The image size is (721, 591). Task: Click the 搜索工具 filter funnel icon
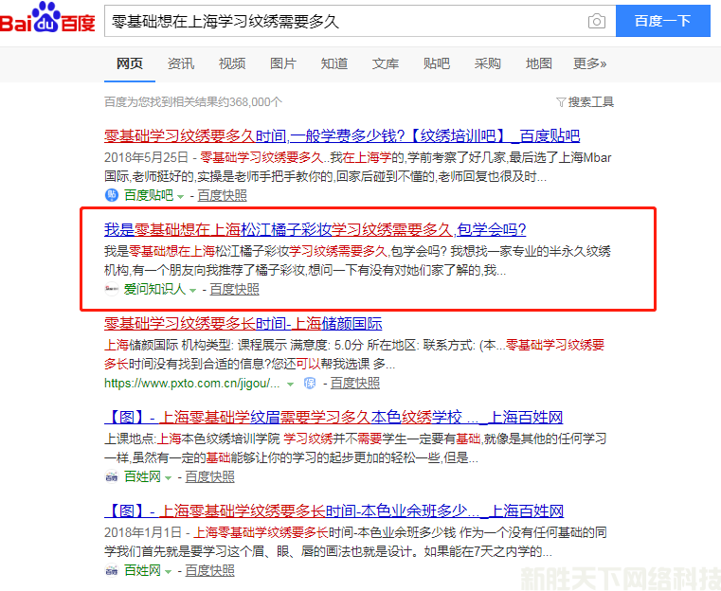point(561,102)
